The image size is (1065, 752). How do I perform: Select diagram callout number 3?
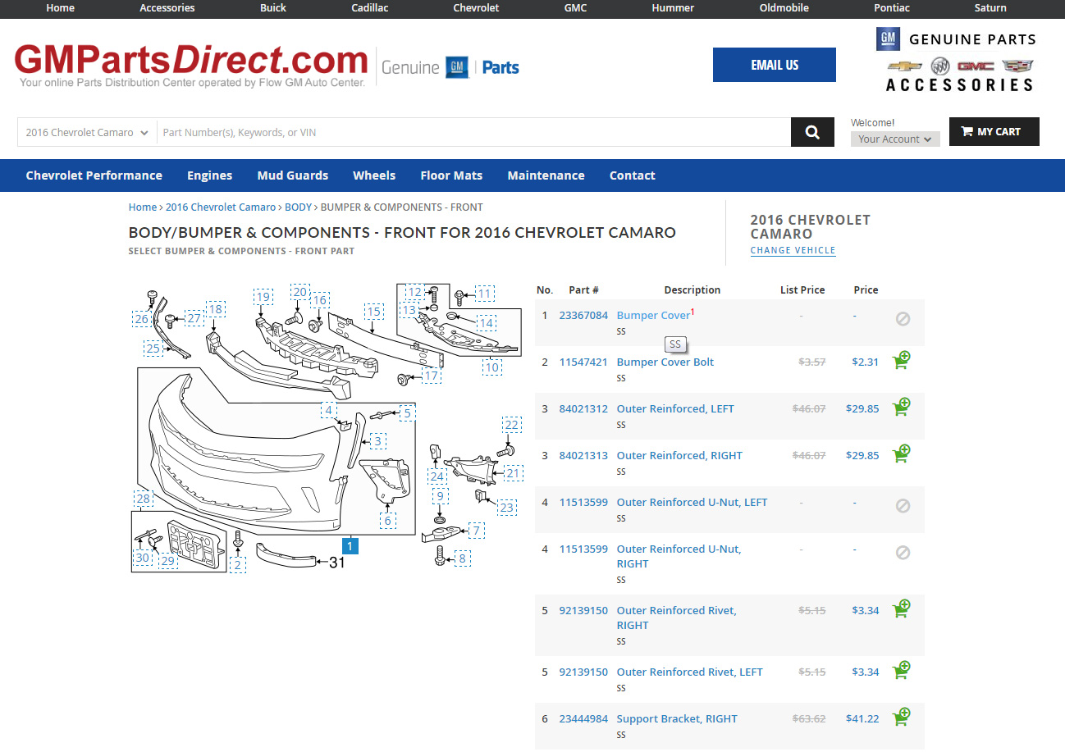[377, 441]
